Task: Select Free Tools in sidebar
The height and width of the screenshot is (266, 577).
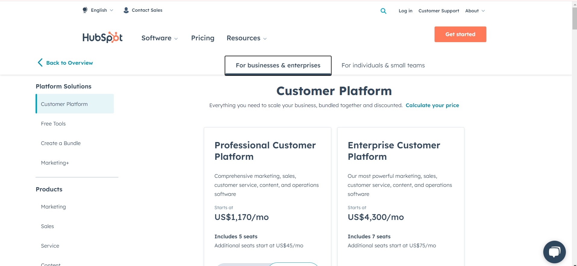Action: (53, 124)
